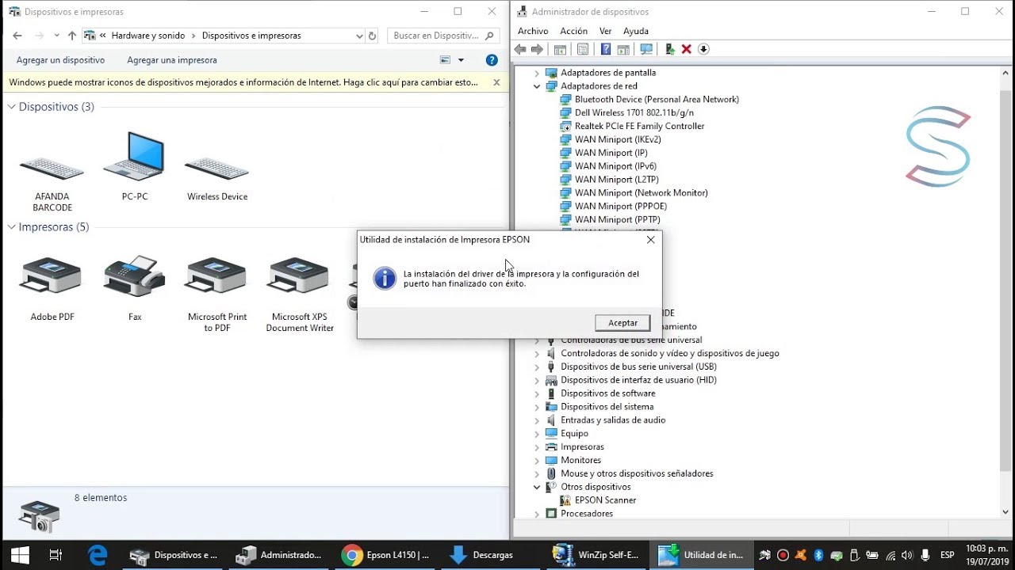Open the Archivo menu
The image size is (1015, 570).
pyautogui.click(x=533, y=31)
